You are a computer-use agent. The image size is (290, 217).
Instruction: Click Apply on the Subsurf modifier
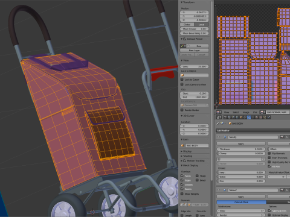pyautogui.click(x=241, y=197)
